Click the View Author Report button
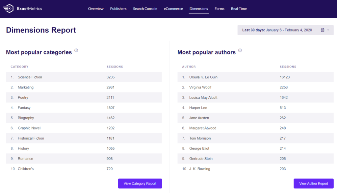This screenshot has height=193, width=337. [313, 183]
